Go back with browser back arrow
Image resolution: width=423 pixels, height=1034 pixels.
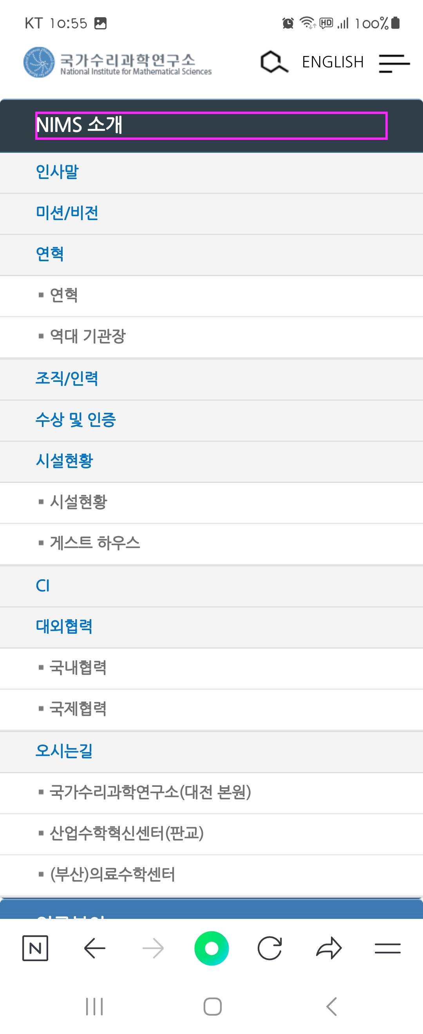[x=95, y=949]
